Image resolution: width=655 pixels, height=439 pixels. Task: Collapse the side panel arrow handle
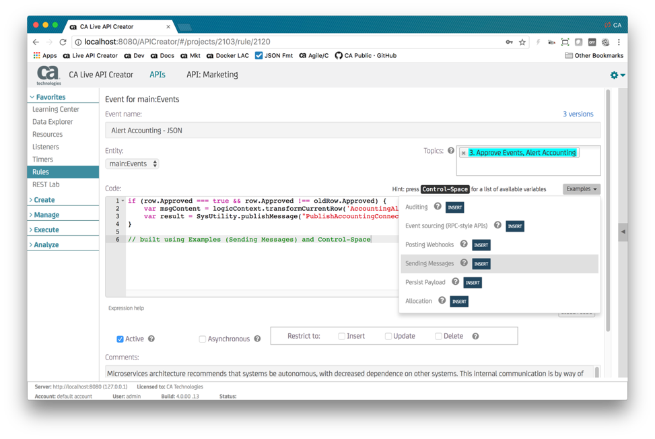[623, 232]
